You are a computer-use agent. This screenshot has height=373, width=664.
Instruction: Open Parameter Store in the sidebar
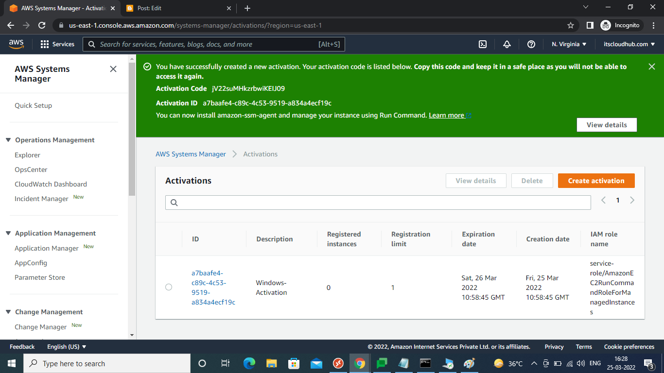tap(40, 277)
